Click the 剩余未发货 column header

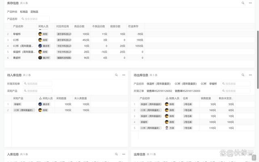pyautogui.click(x=226, y=98)
